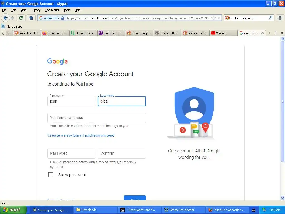
Task: Open the list all tabs button
Action: (282, 33)
